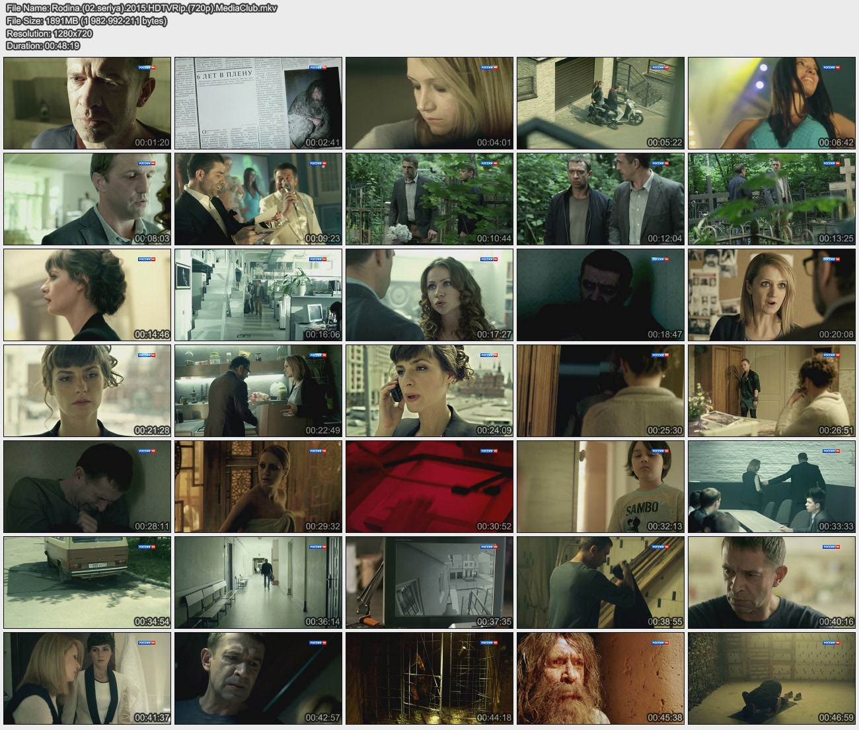Click the thumbnail timestamped 00:06:42
This screenshot has height=730, width=859.
[772, 103]
